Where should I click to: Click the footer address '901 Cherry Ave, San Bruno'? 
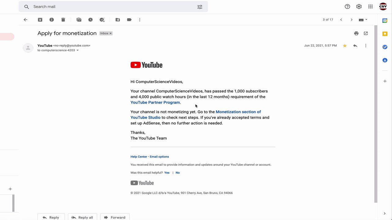click(x=199, y=193)
